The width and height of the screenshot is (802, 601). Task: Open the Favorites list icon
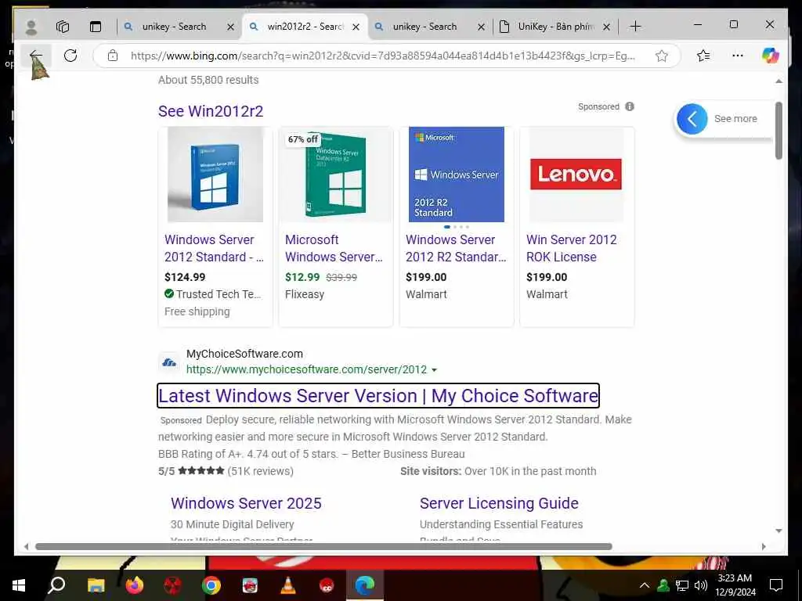703,56
